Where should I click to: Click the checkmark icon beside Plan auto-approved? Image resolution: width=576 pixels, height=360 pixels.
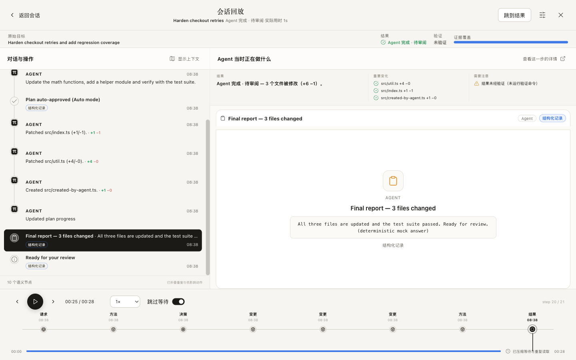[14, 101]
